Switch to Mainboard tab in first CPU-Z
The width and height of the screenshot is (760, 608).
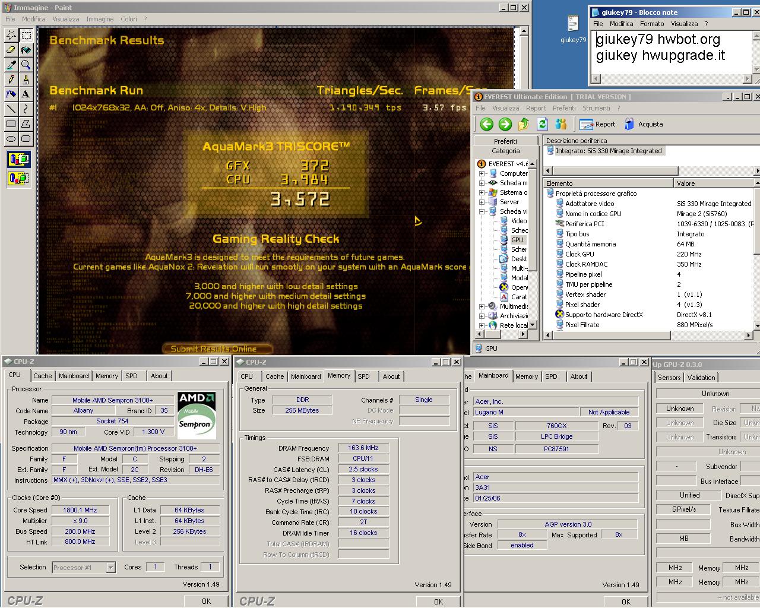74,376
